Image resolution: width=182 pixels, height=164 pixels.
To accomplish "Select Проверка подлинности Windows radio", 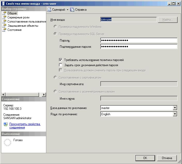I will pos(55,27).
